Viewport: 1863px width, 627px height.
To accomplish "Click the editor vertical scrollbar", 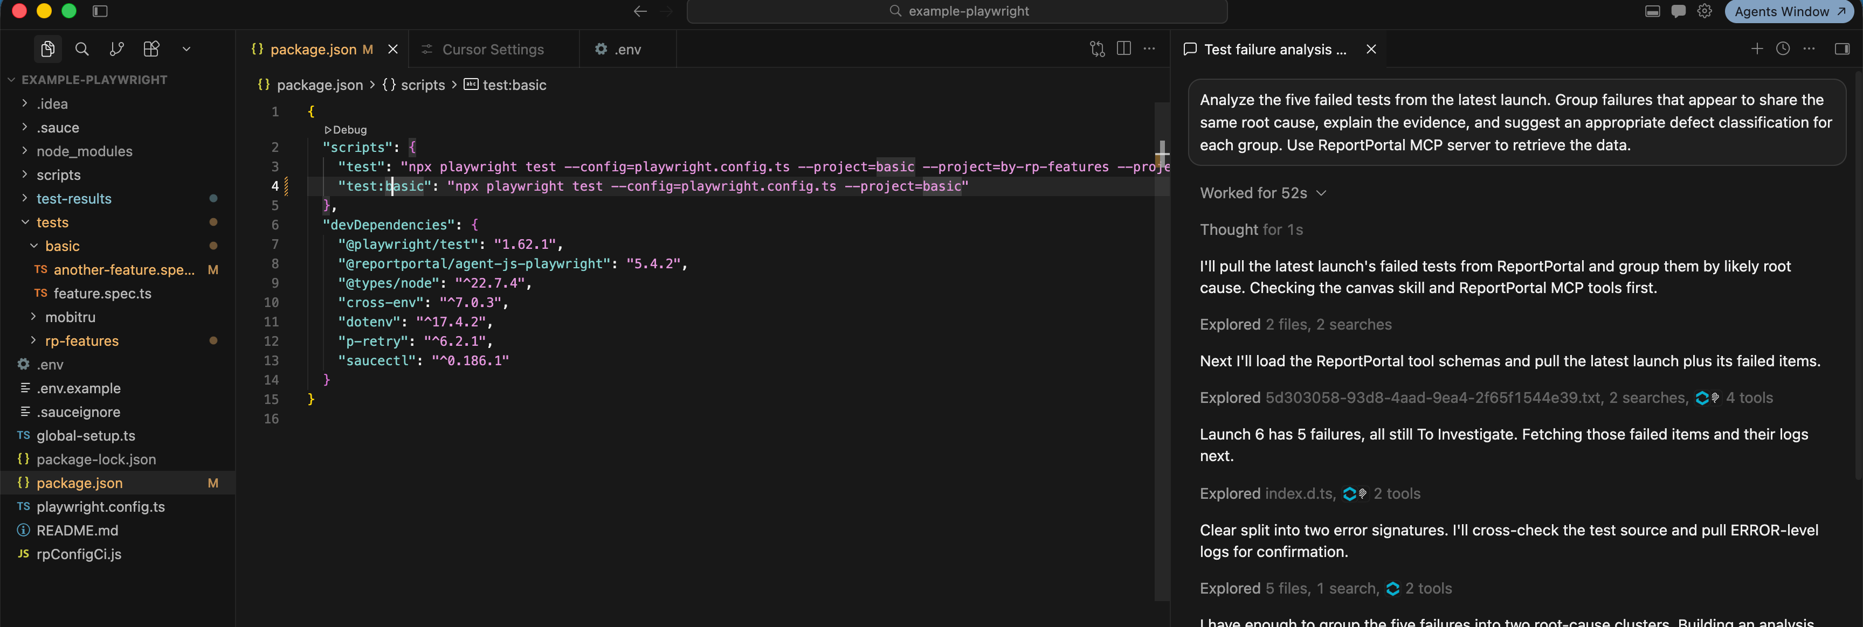I will click(x=1162, y=351).
